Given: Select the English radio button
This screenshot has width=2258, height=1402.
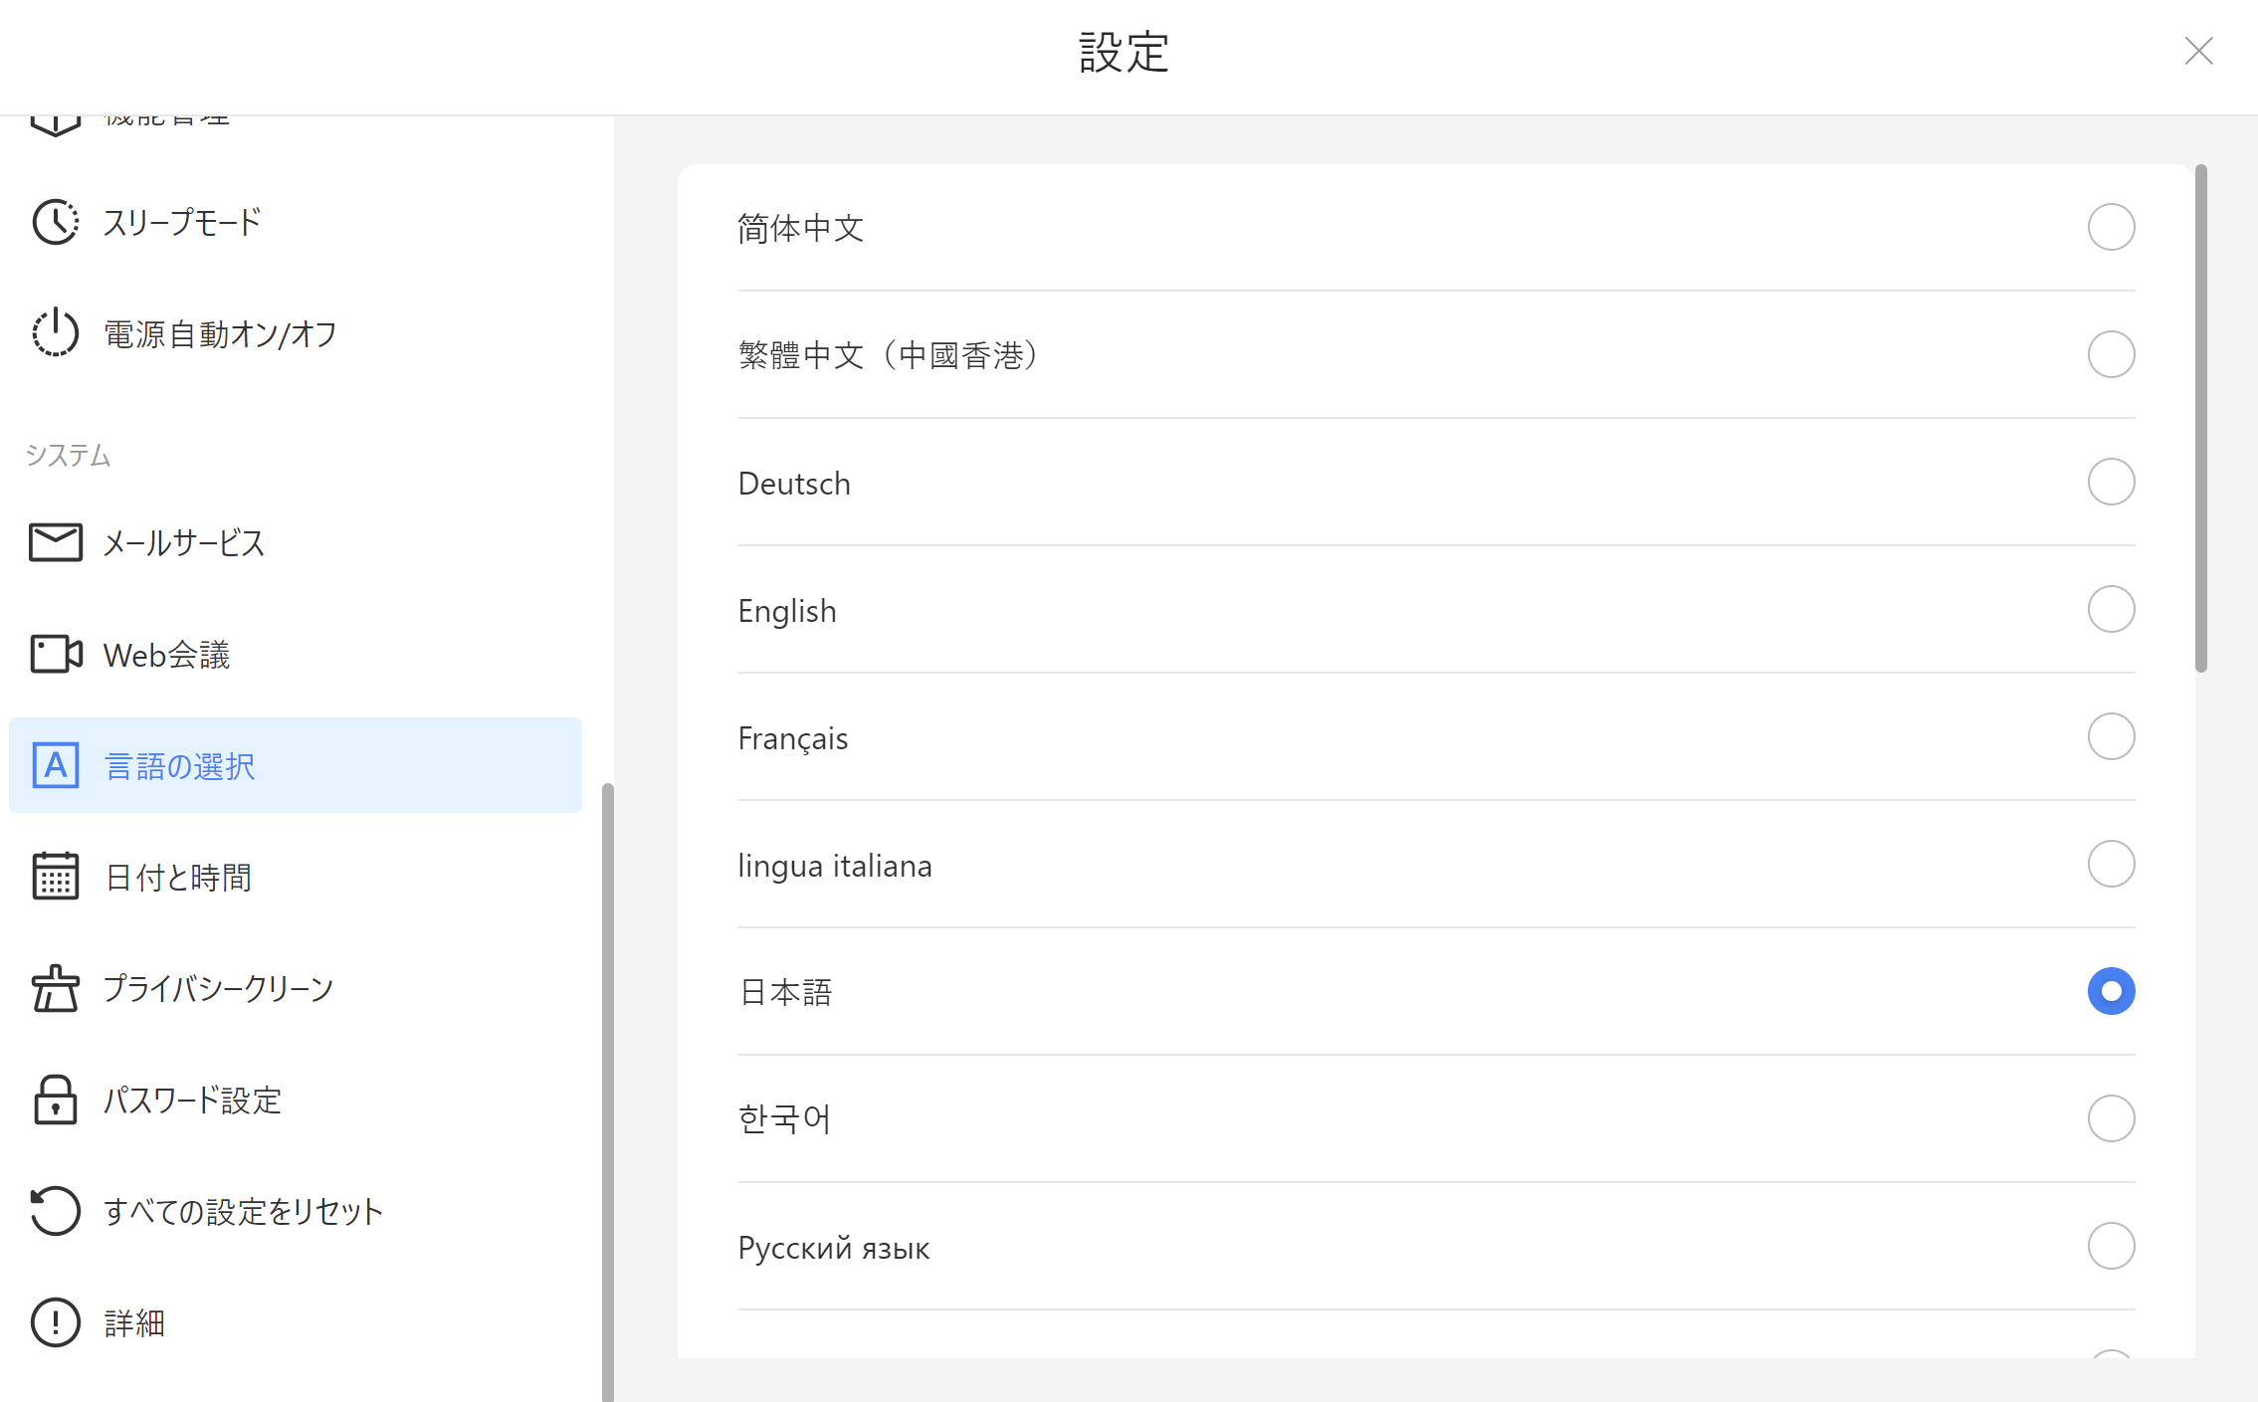Looking at the screenshot, I should pos(2111,609).
